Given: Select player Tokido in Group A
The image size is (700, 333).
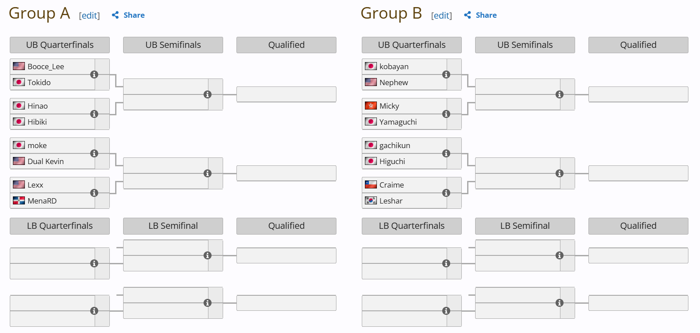Looking at the screenshot, I should [x=39, y=82].
